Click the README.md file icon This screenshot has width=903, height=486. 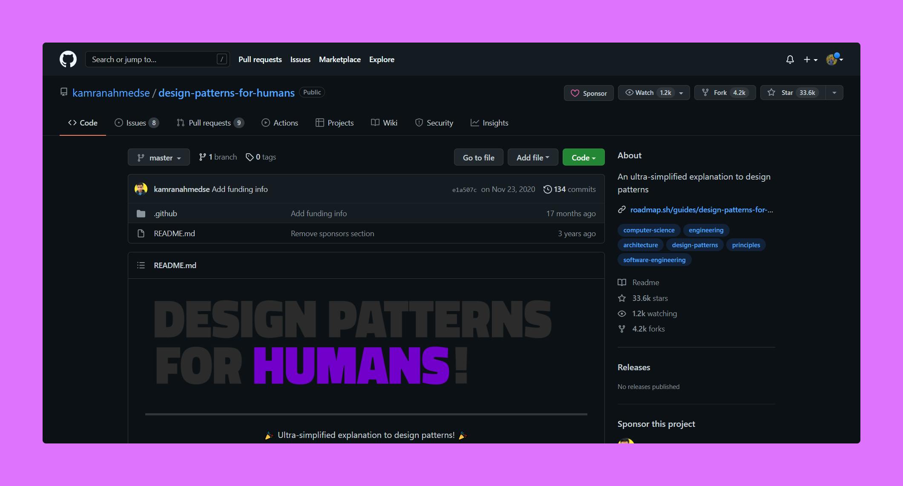point(141,234)
